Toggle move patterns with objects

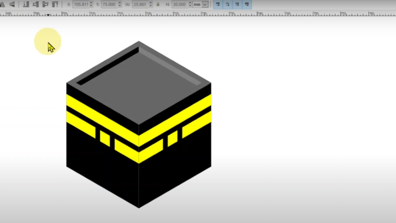pyautogui.click(x=247, y=4)
